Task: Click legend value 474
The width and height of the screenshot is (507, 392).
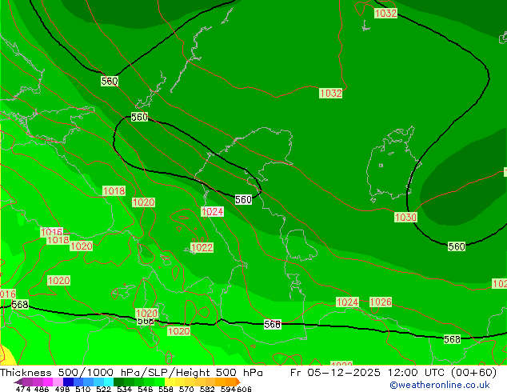Action: coord(23,389)
